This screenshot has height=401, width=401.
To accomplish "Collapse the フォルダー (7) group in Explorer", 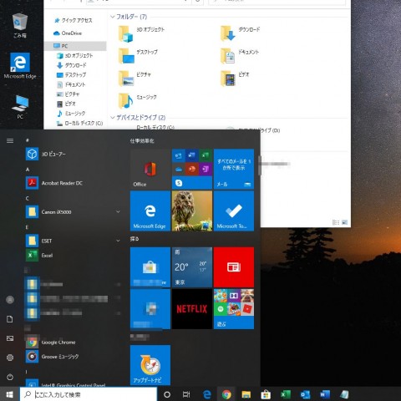I will coord(113,17).
